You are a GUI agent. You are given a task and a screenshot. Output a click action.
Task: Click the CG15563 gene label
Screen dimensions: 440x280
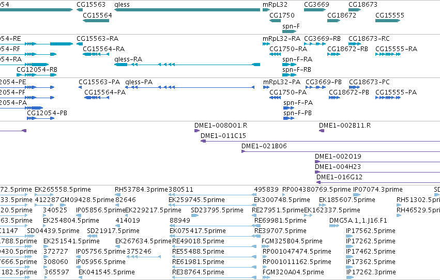pos(91,5)
